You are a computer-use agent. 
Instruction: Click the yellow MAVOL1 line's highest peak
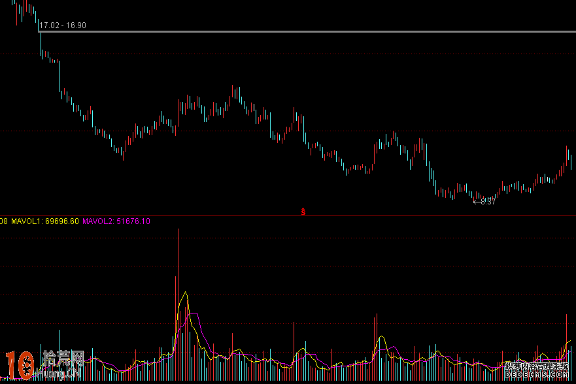pyautogui.click(x=186, y=293)
